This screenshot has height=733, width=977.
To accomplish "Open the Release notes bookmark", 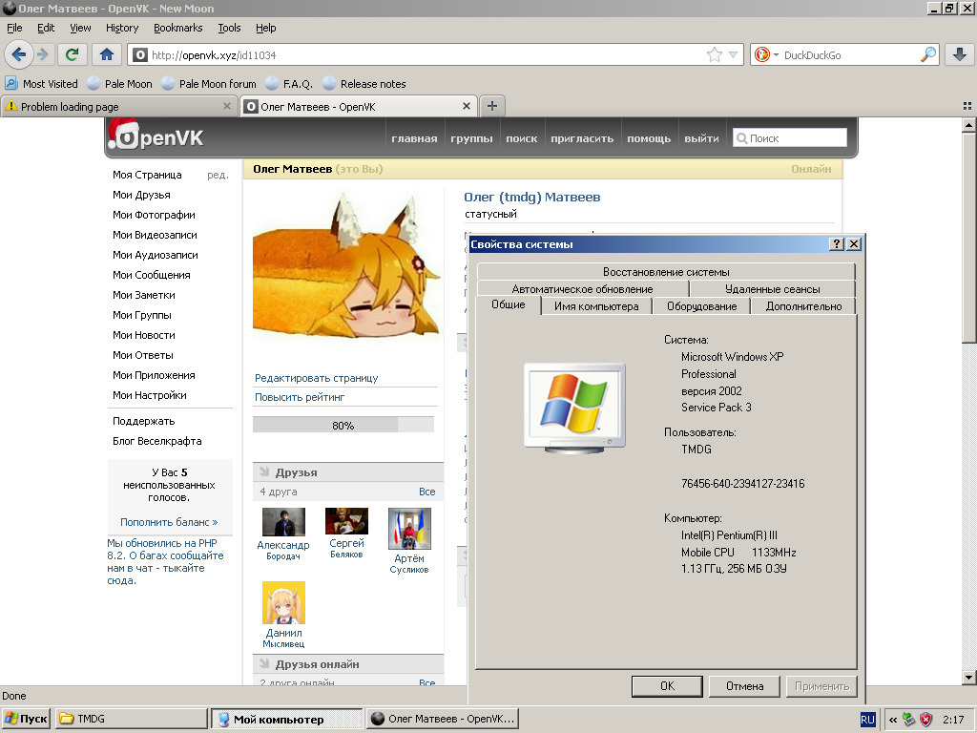I will (364, 84).
